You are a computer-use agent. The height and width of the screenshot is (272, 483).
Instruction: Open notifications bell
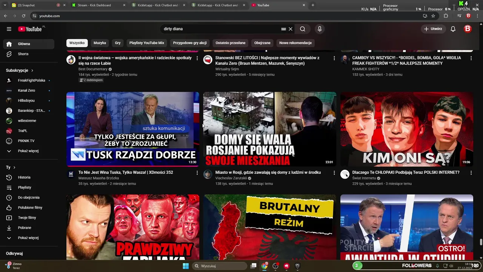pos(453,29)
